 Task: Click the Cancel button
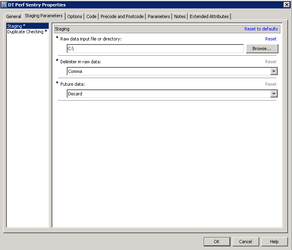coord(245,242)
